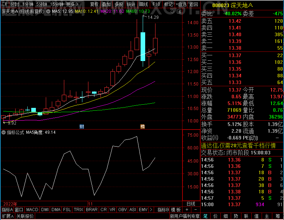
Task: Expand the 更多 periods menu
Action: (72, 4)
